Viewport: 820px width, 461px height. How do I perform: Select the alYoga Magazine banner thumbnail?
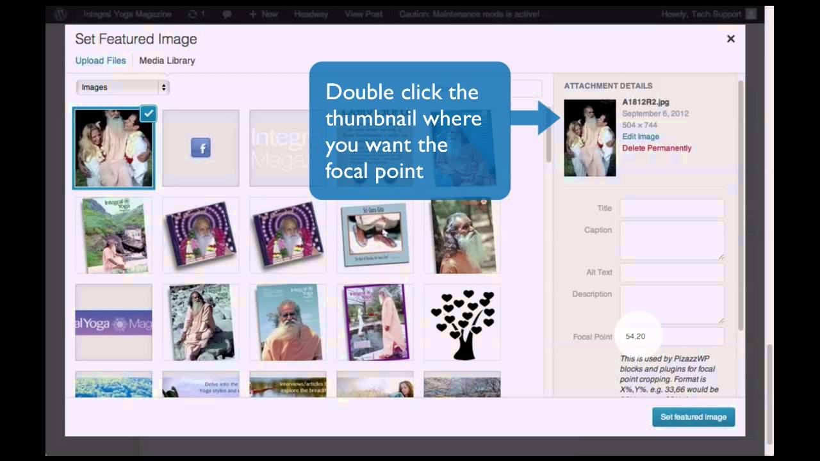[113, 322]
